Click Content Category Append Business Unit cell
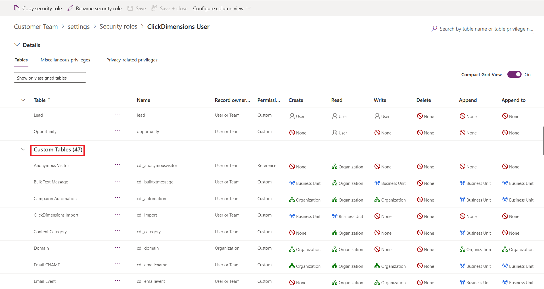Viewport: 544px width, 289px height. (x=475, y=233)
